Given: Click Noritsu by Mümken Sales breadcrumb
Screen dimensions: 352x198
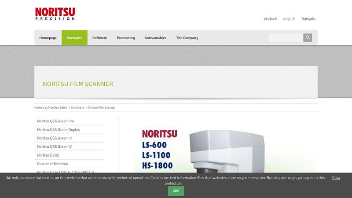Looking at the screenshot, I should click(51, 107).
